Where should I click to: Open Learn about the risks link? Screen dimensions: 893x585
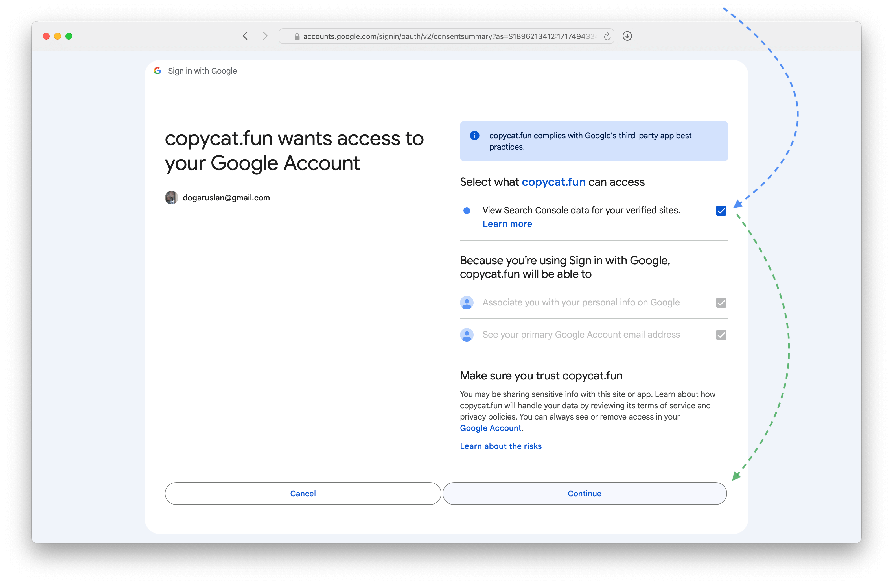coord(500,446)
